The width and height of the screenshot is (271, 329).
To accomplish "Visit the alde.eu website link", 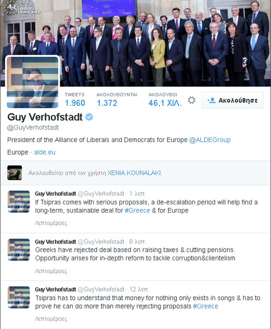I will (x=44, y=152).
